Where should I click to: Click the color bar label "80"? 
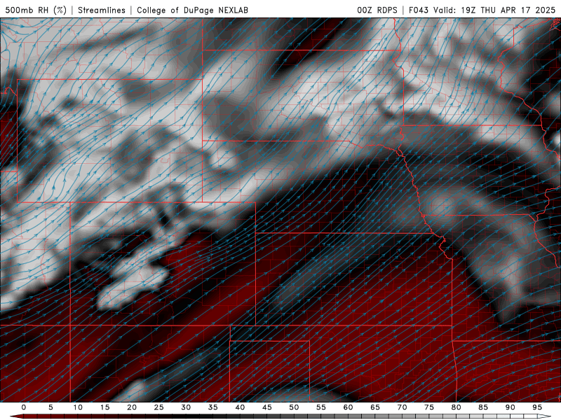click(457, 407)
